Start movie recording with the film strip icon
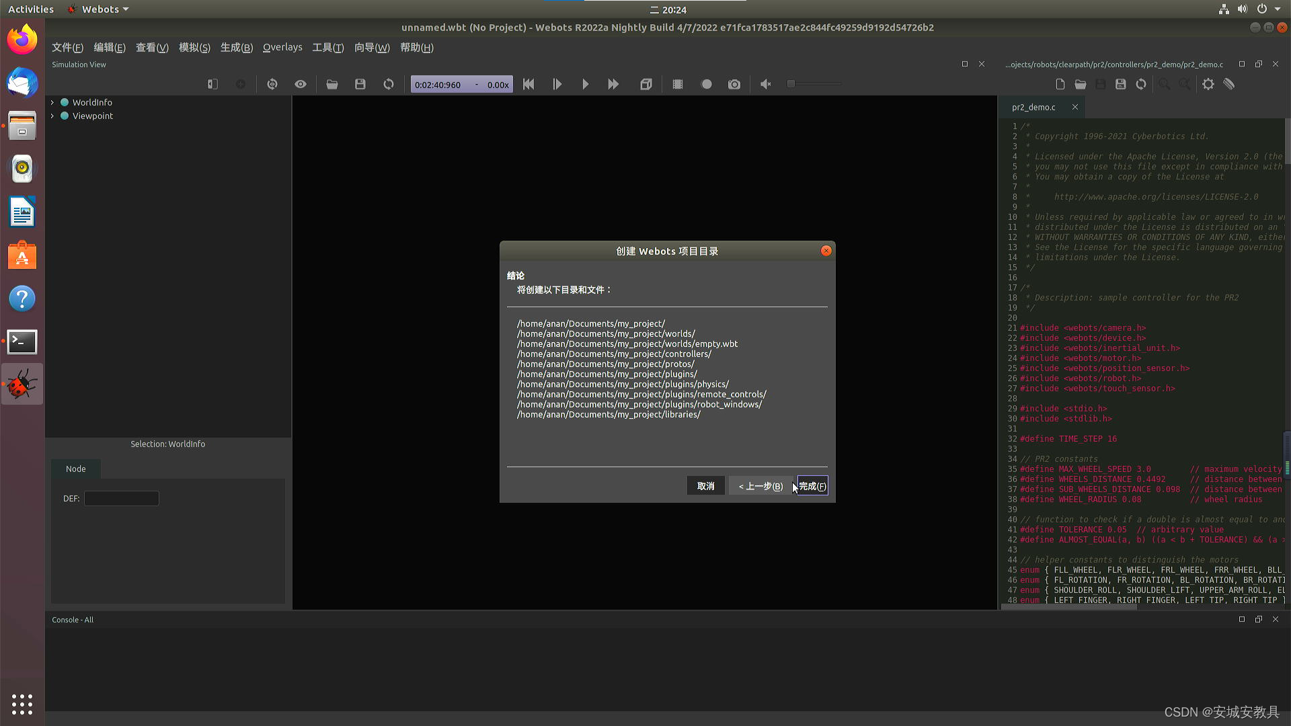The image size is (1291, 726). tap(678, 84)
